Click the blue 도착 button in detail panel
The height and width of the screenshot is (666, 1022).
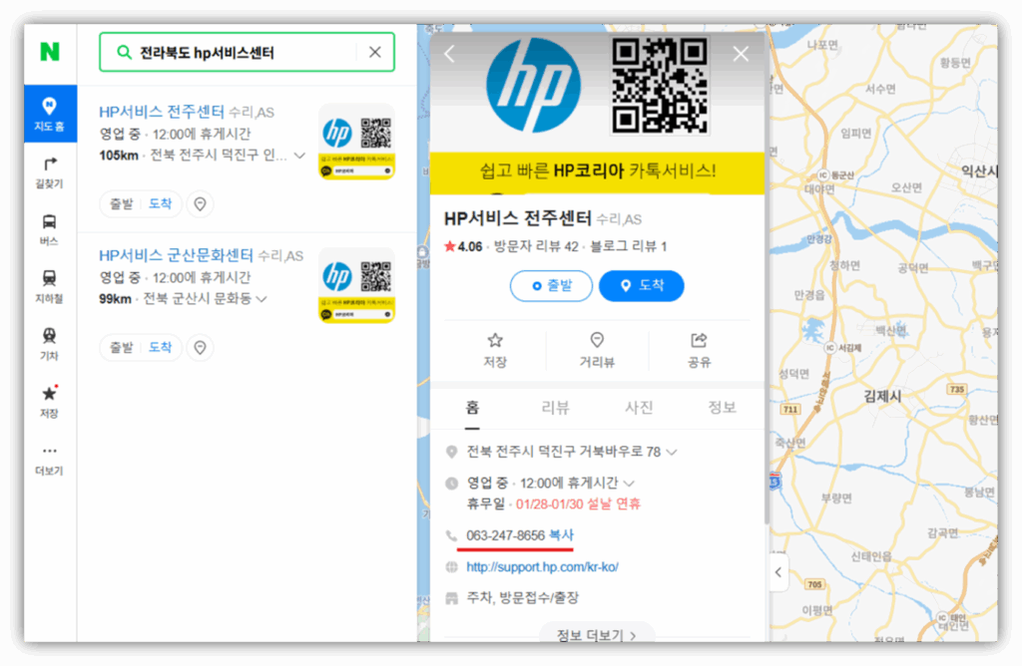pos(641,286)
